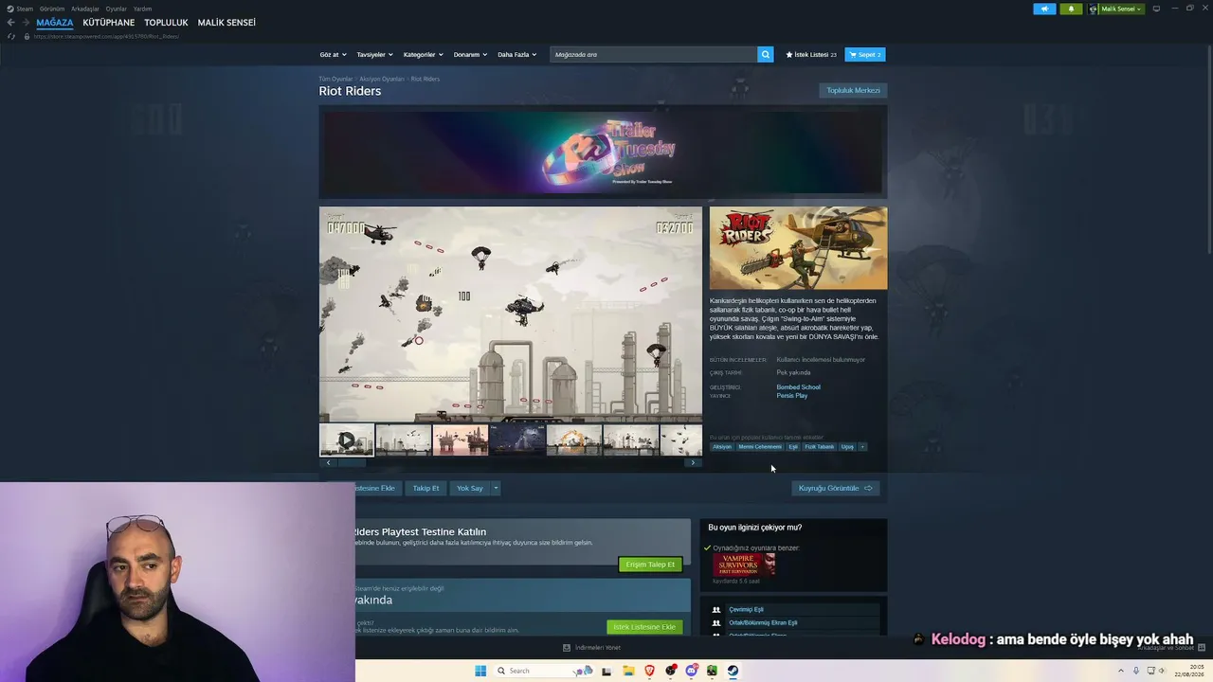Open Task View in taskbar
Screen dimensions: 1213x682
[607, 671]
